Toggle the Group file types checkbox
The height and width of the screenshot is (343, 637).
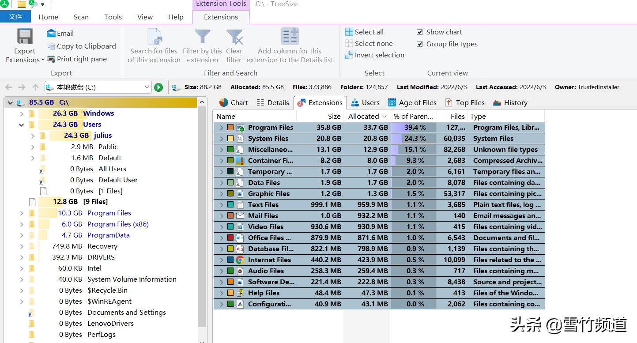point(420,44)
